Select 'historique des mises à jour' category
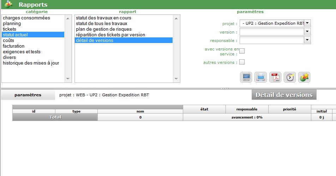The height and width of the screenshot is (176, 336). tap(31, 63)
